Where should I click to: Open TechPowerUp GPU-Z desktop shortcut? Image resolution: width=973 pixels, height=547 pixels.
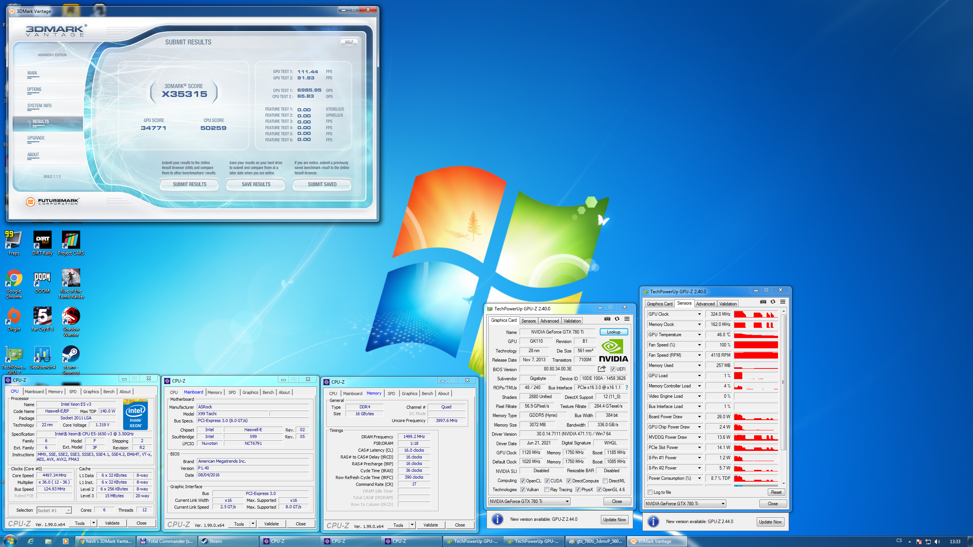pyautogui.click(x=14, y=360)
